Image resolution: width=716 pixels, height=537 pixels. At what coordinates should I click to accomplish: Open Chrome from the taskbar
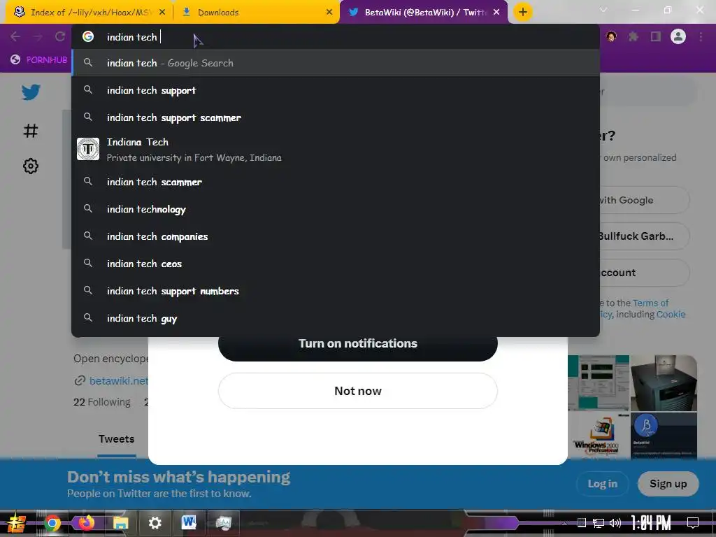[x=52, y=523]
